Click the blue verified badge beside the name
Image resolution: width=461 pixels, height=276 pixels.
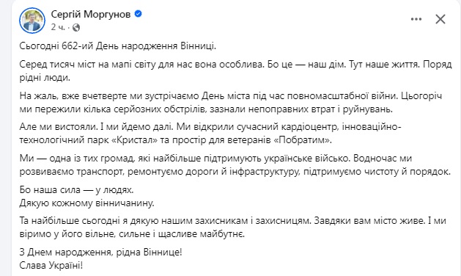pyautogui.click(x=138, y=13)
